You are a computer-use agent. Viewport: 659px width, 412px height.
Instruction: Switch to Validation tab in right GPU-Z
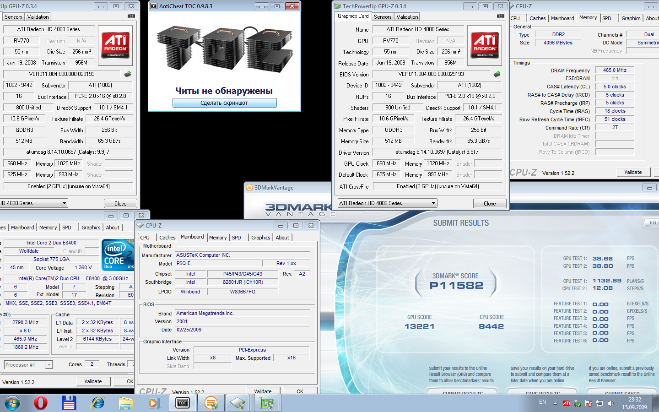pos(407,17)
